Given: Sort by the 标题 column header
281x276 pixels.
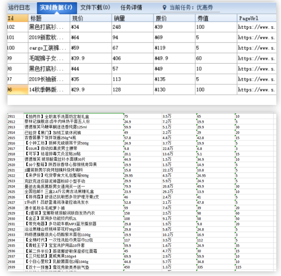Looking at the screenshot, I should (x=36, y=18).
